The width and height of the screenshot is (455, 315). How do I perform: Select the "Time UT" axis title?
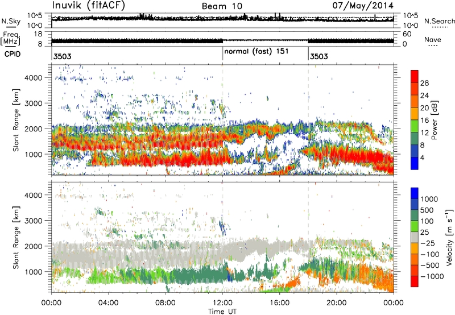tap(222, 311)
